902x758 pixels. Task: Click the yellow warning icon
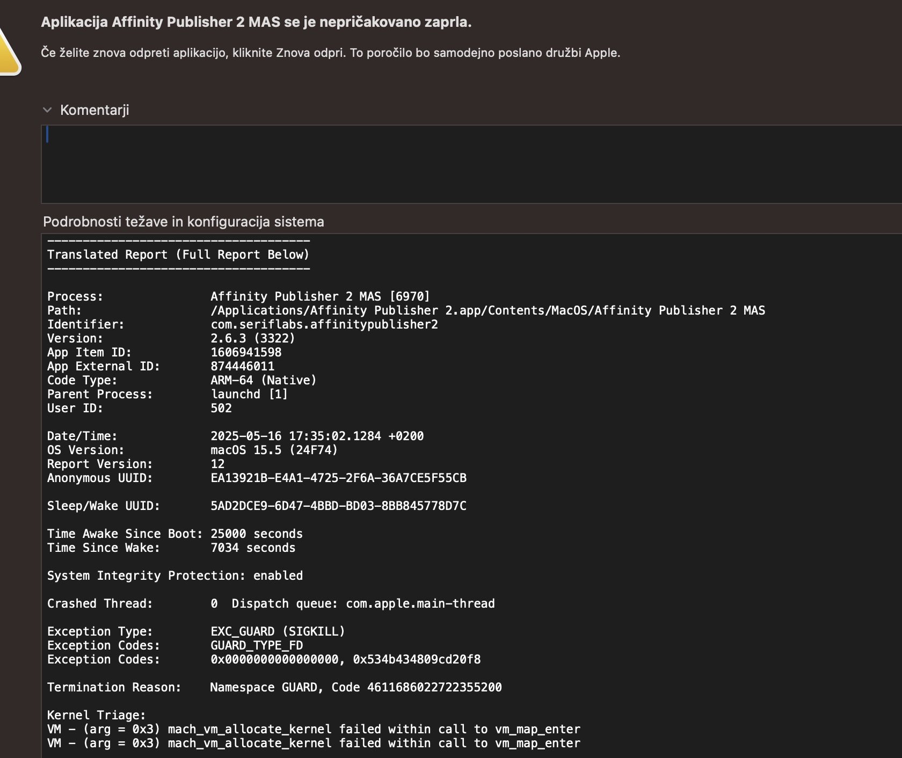9,52
